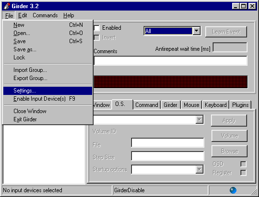This screenshot has height=197, width=259.
Task: Click the Girder app icon in title bar
Action: 7,6
